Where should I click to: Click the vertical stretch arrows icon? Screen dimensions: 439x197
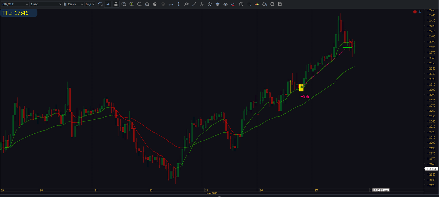179,4
